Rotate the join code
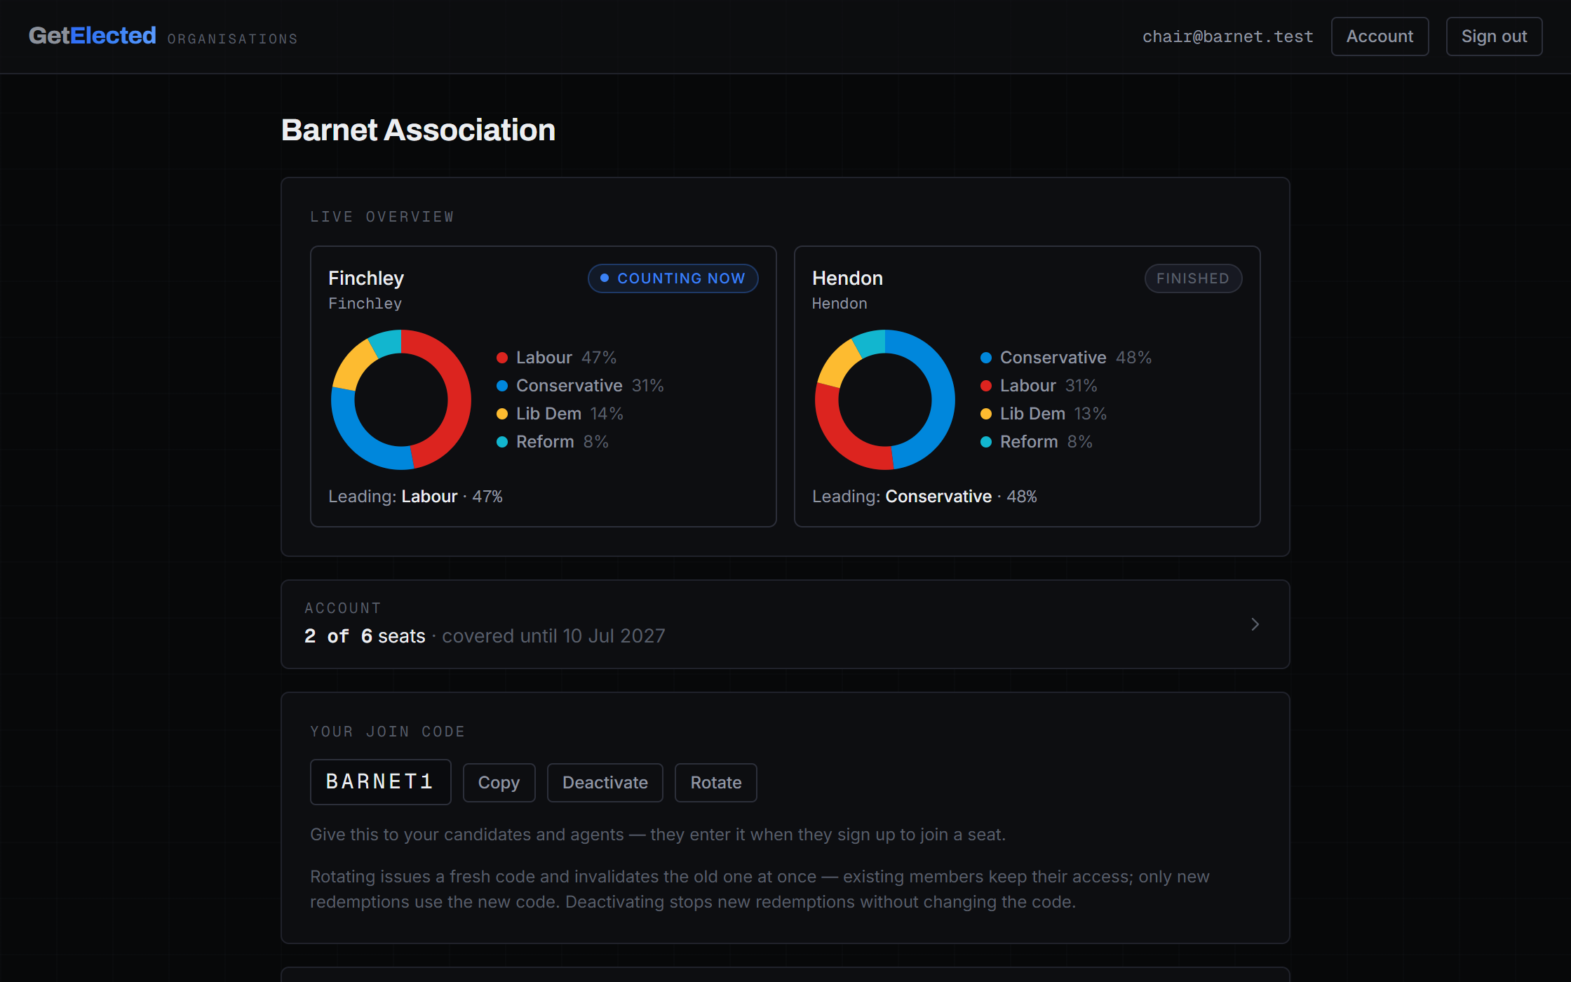 (x=715, y=782)
